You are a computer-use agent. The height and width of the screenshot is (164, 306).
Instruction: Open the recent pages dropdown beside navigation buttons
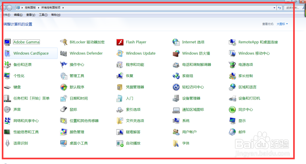click(x=14, y=8)
